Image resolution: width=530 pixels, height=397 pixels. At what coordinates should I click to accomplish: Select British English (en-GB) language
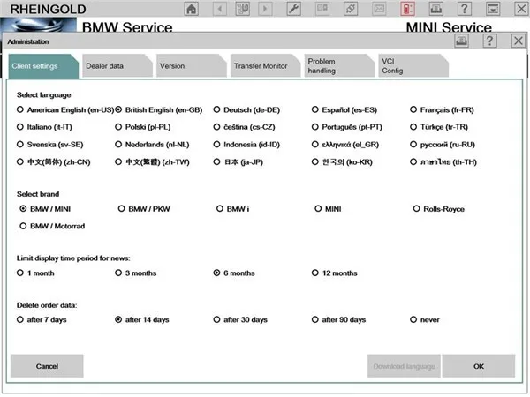(159, 109)
